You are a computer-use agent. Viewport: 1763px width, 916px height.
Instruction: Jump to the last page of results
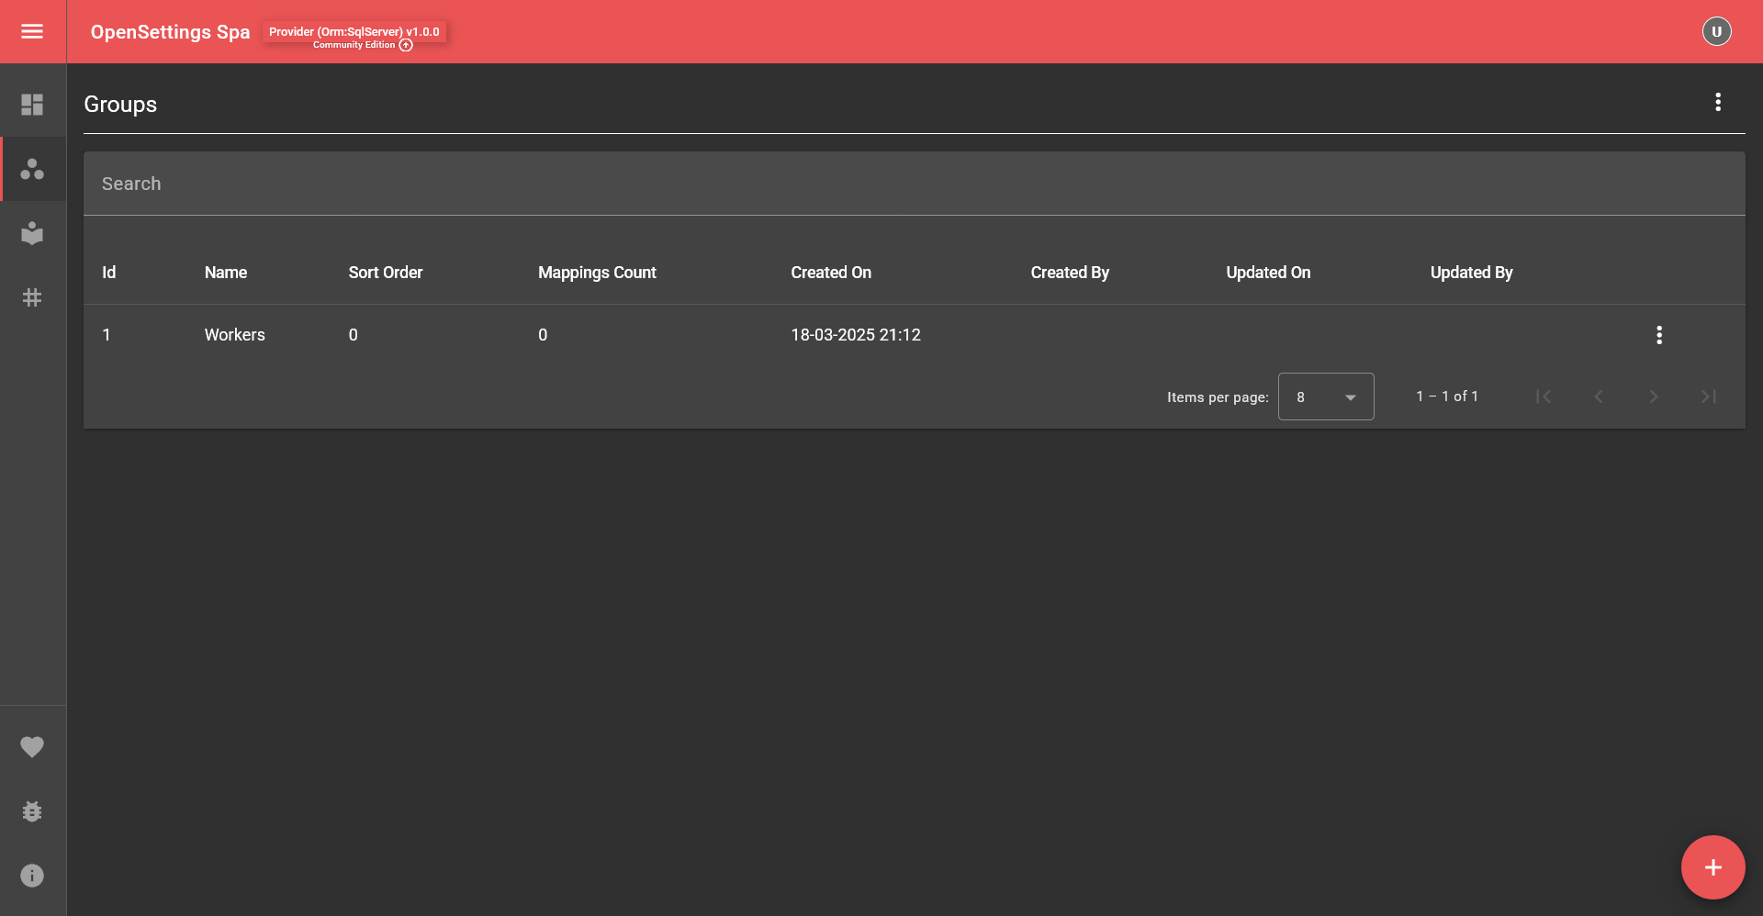[1709, 397]
